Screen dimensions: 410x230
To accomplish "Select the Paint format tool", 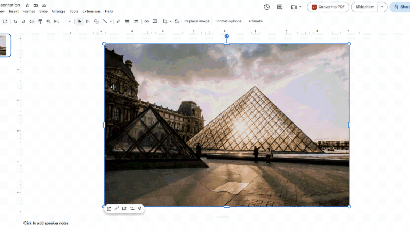I will tap(40, 21).
